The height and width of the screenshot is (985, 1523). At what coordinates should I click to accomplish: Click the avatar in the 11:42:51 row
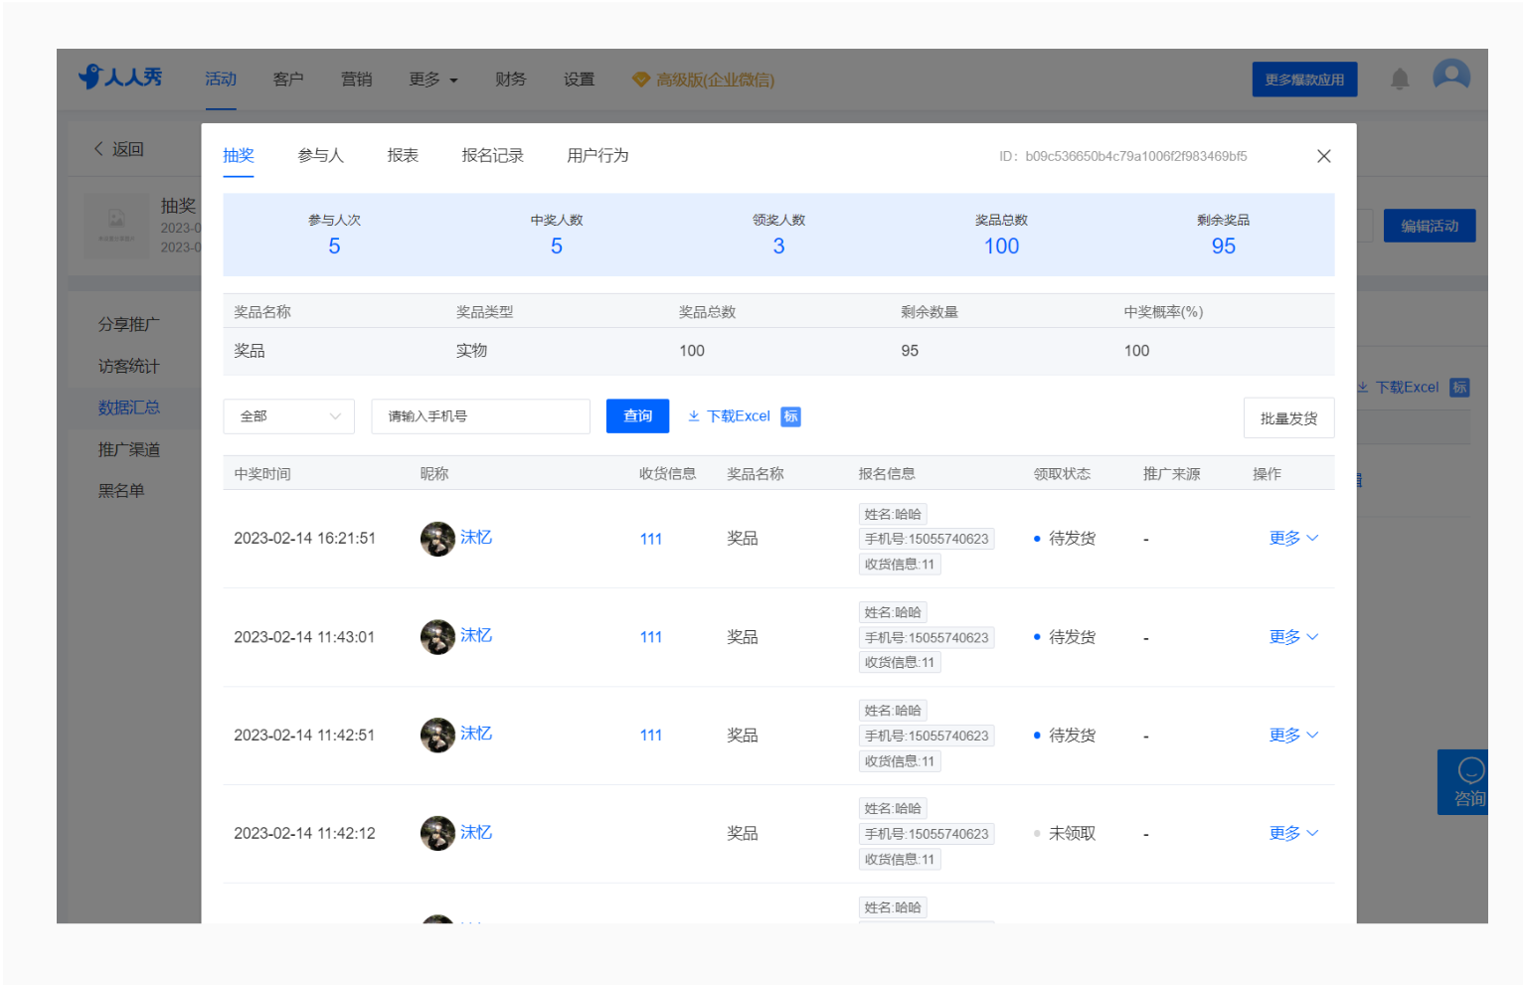click(437, 736)
